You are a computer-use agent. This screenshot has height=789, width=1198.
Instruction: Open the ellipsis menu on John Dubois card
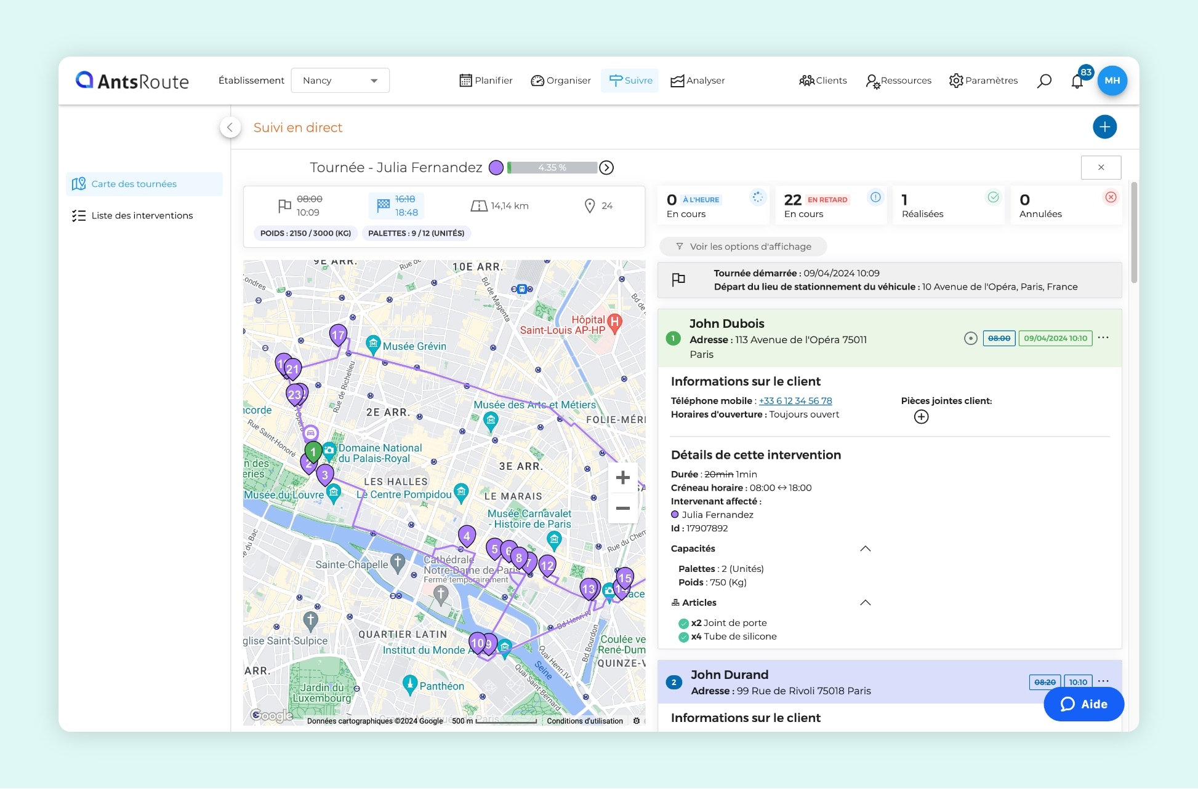(1103, 338)
